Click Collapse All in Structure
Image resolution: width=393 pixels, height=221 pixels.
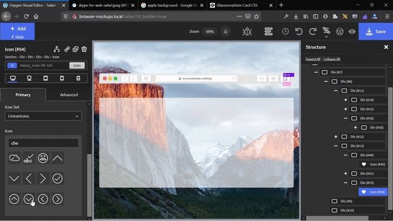pos(332,59)
